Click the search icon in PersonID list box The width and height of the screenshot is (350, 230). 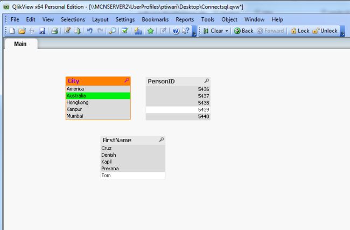[207, 81]
